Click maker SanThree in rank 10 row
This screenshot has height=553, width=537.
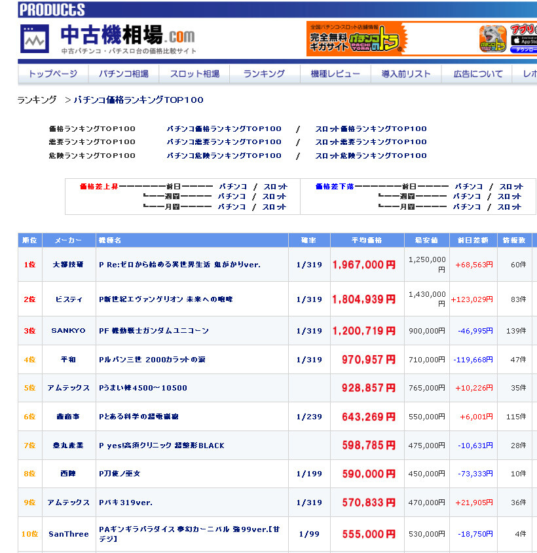(69, 534)
